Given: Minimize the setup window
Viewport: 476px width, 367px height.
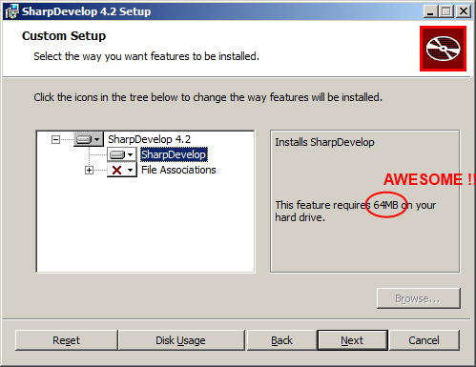Looking at the screenshot, I should 430,11.
